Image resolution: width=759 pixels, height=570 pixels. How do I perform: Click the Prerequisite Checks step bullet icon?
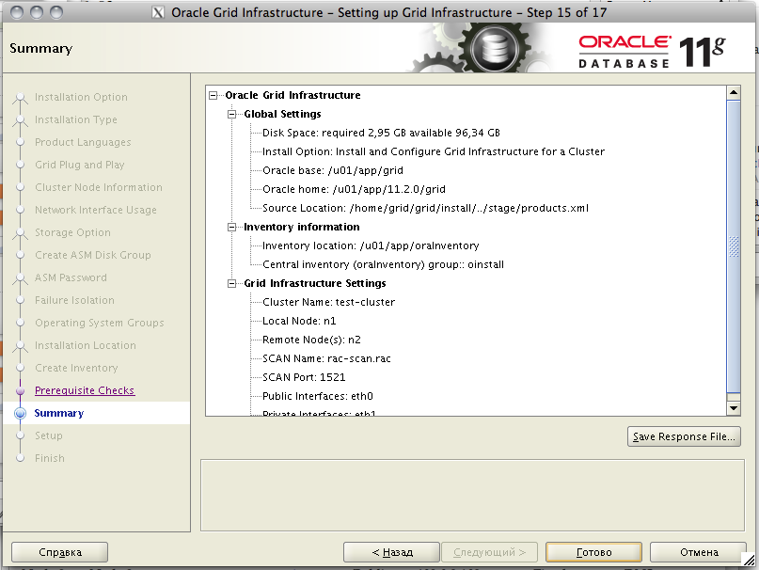tap(20, 391)
